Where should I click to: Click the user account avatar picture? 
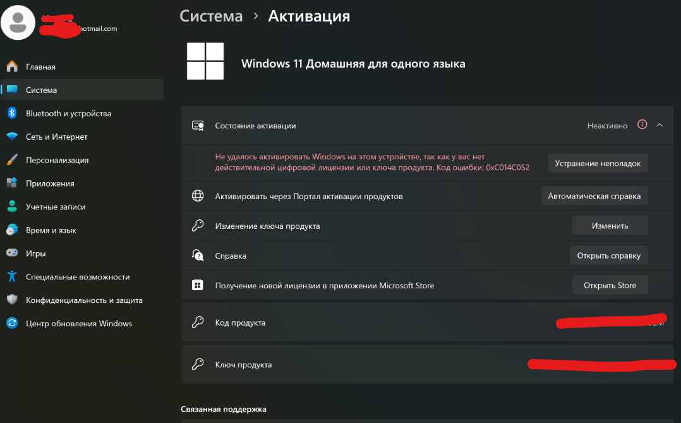coord(18,23)
